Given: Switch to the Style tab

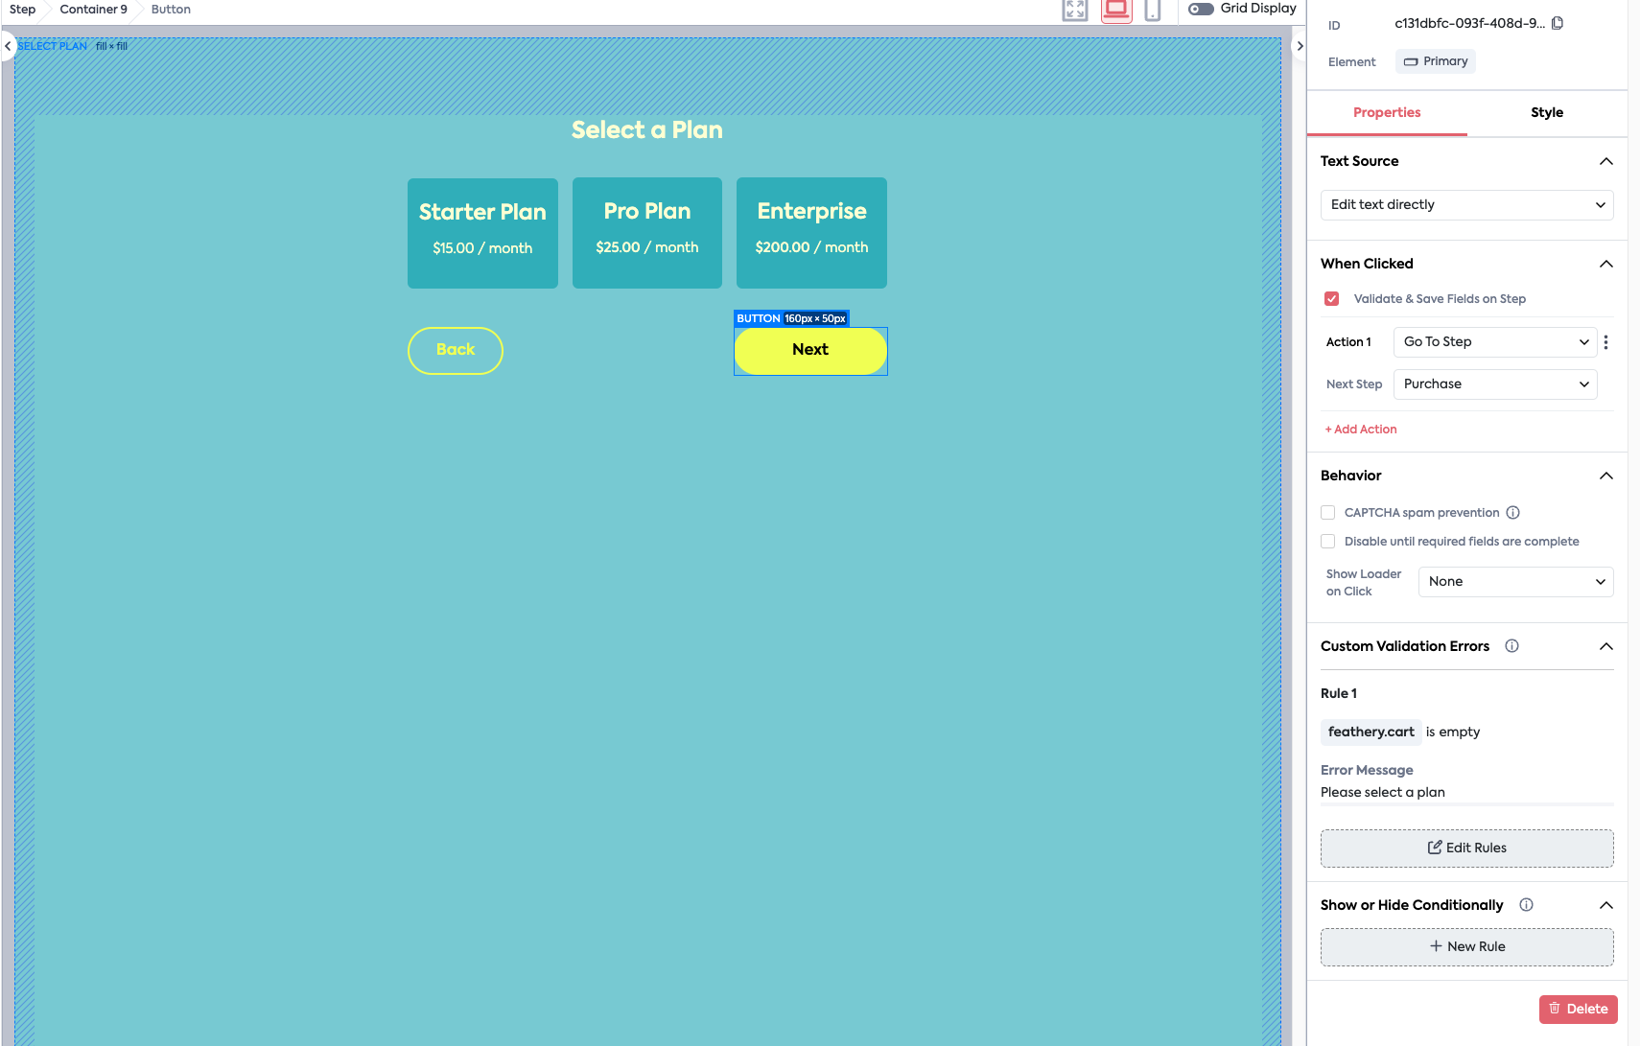Looking at the screenshot, I should [x=1546, y=113].
